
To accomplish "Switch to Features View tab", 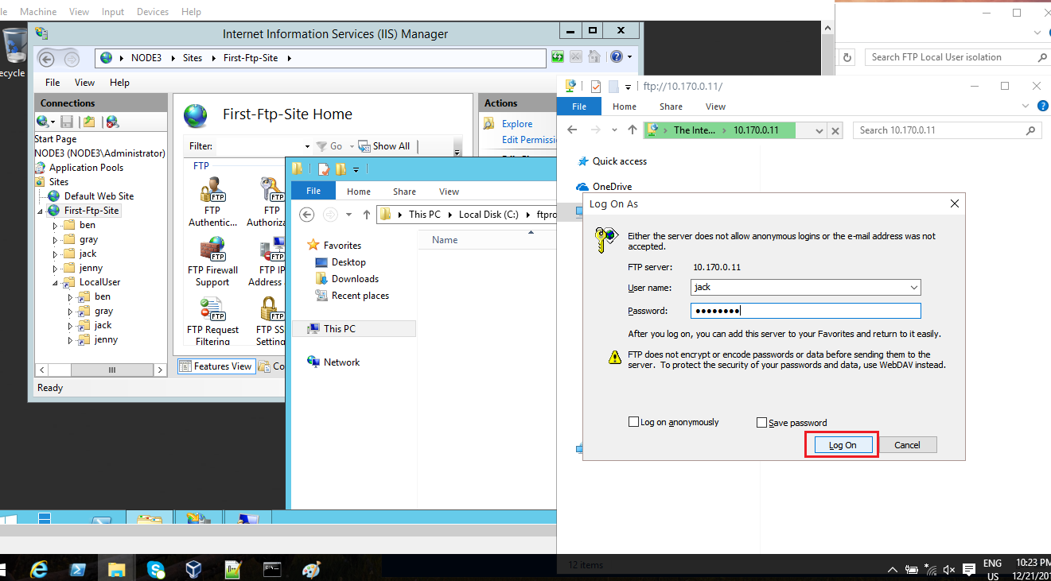I will pyautogui.click(x=216, y=366).
